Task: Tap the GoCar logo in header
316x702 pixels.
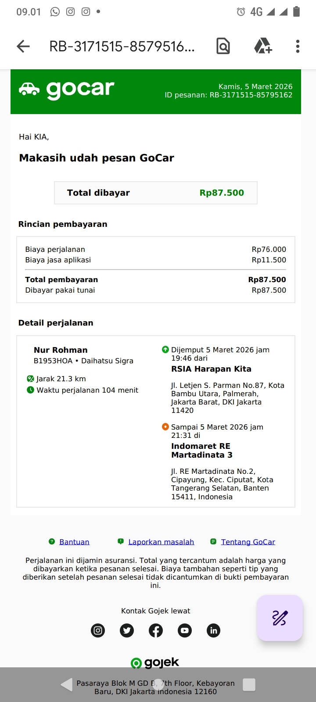Action: (x=67, y=90)
